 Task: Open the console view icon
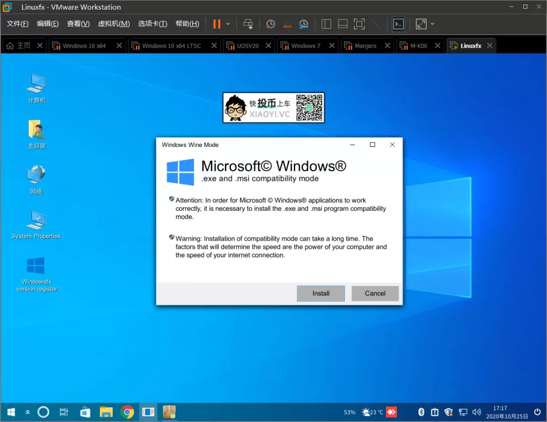(399, 24)
